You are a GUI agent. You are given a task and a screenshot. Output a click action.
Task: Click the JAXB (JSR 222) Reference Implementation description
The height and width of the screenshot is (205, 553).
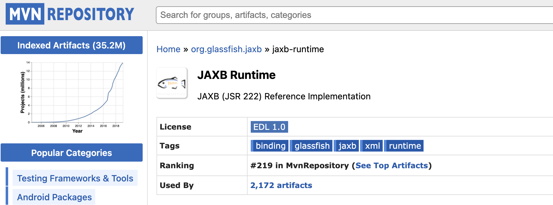(x=284, y=96)
